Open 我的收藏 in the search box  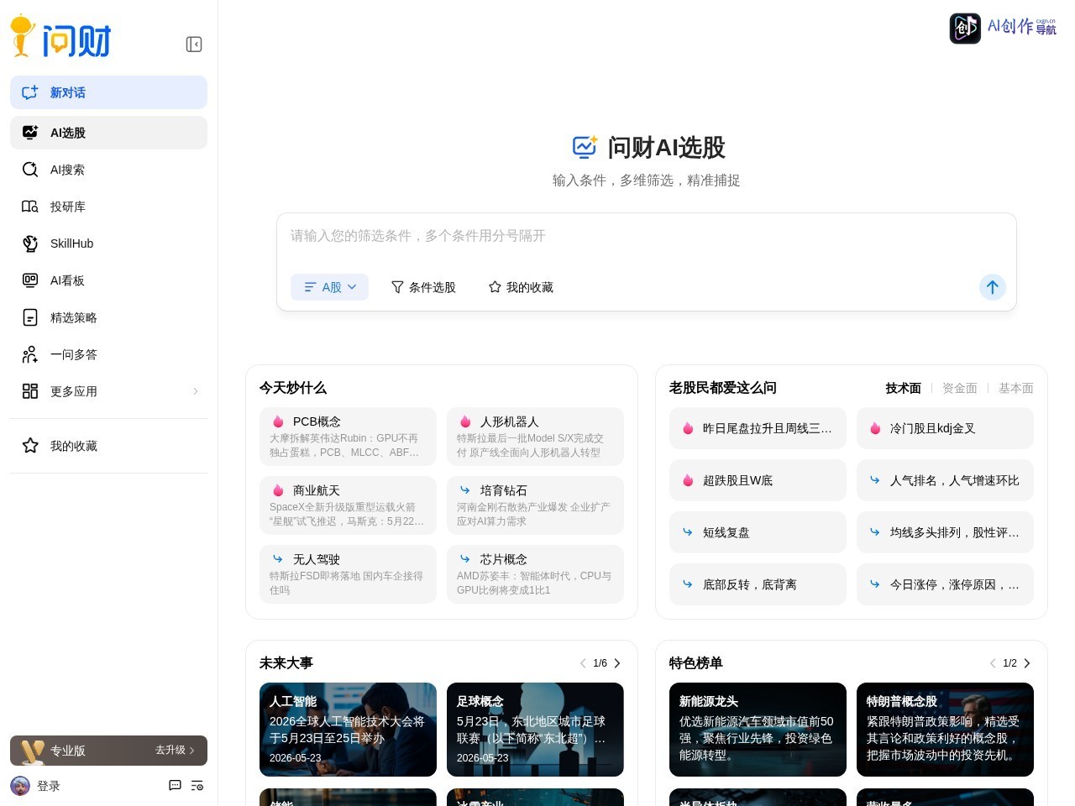click(521, 287)
